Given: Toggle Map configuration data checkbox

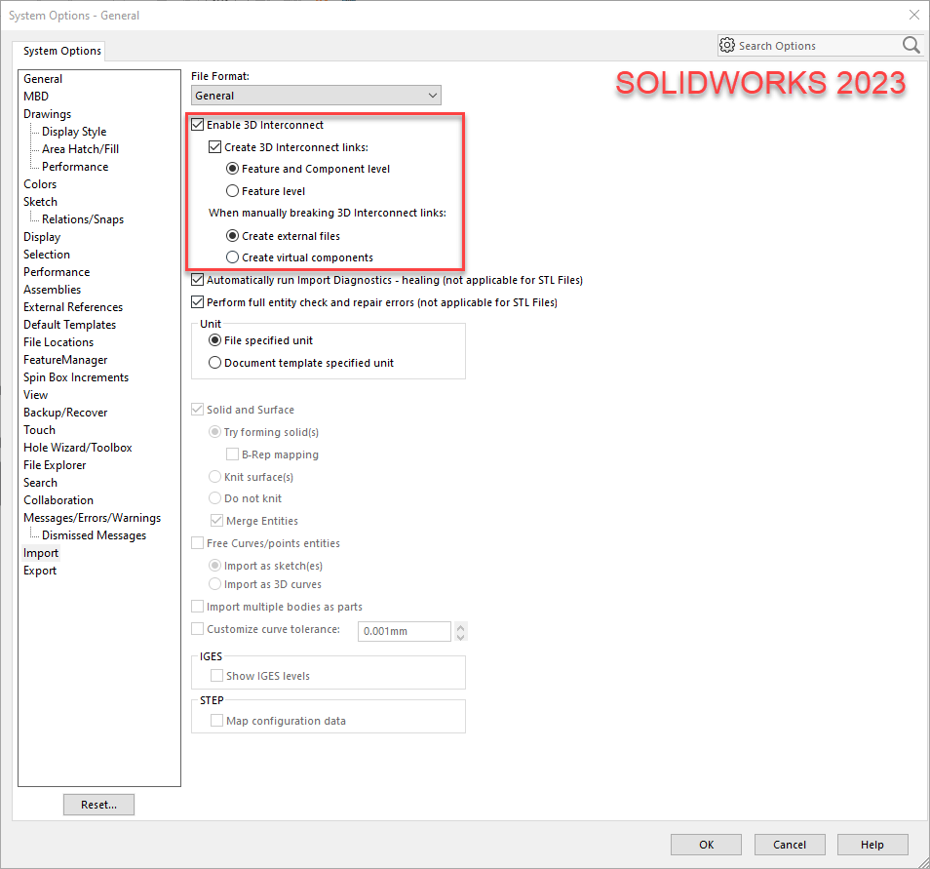Looking at the screenshot, I should pos(217,721).
